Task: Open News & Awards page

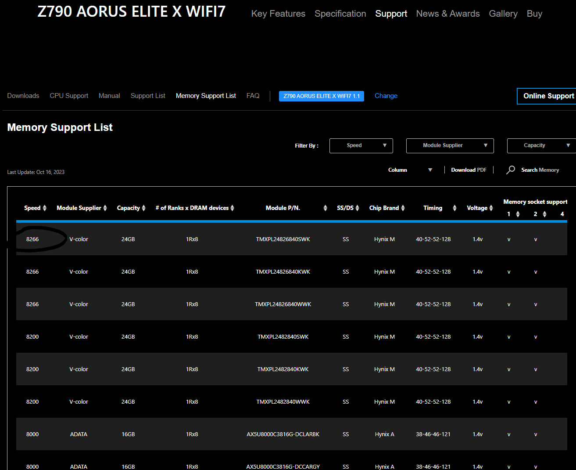Action: [448, 14]
